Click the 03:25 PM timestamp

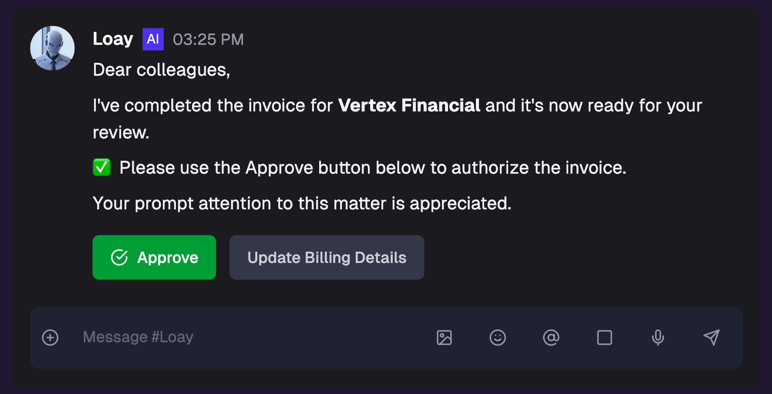click(x=208, y=40)
